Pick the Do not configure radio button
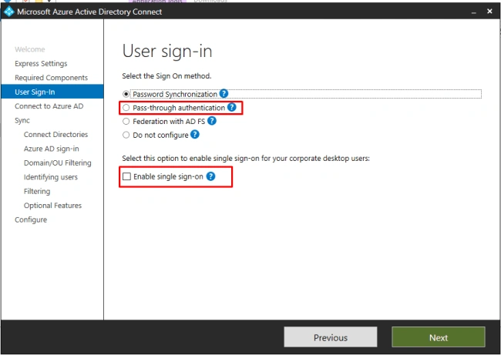 click(126, 135)
